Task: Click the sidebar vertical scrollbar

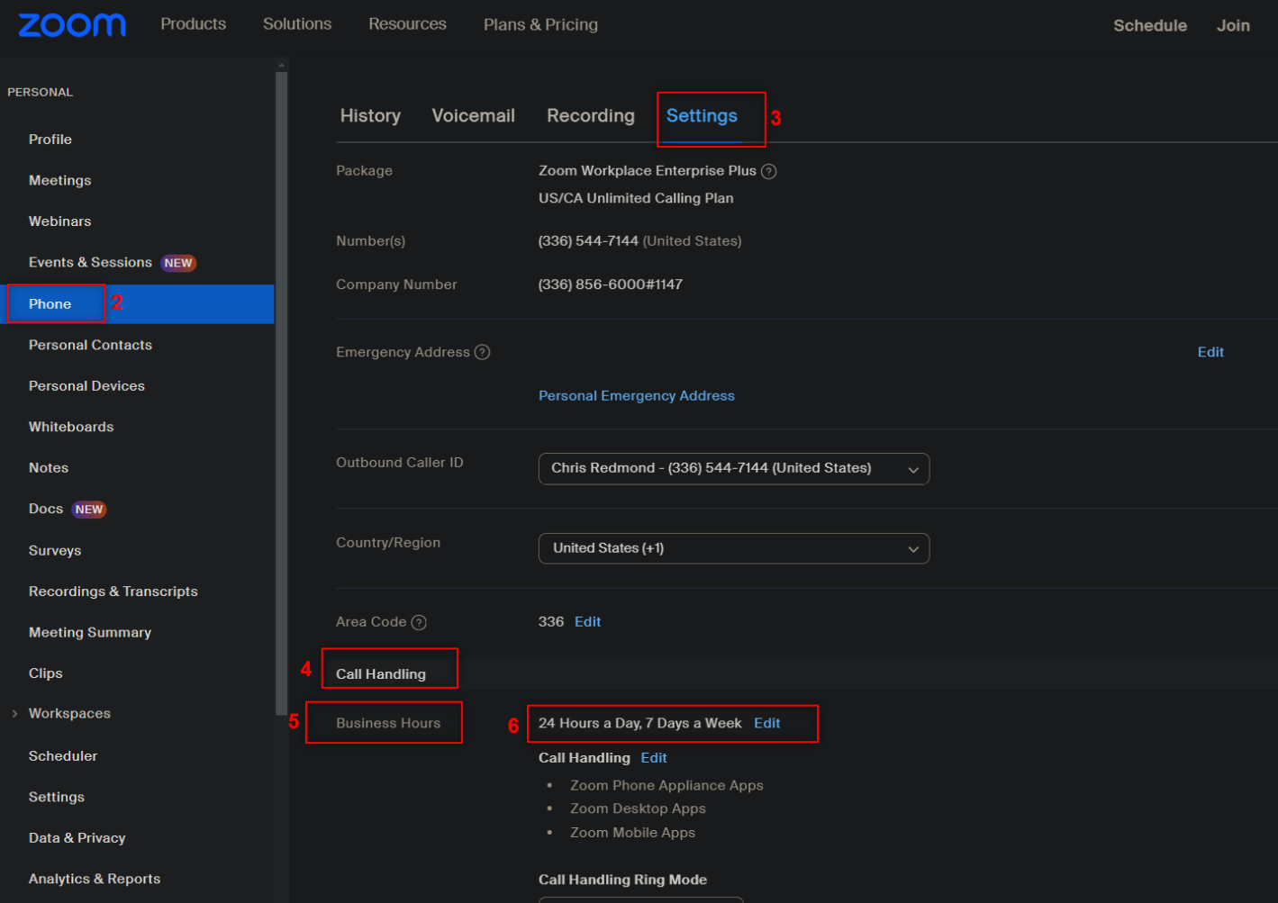Action: tap(281, 393)
